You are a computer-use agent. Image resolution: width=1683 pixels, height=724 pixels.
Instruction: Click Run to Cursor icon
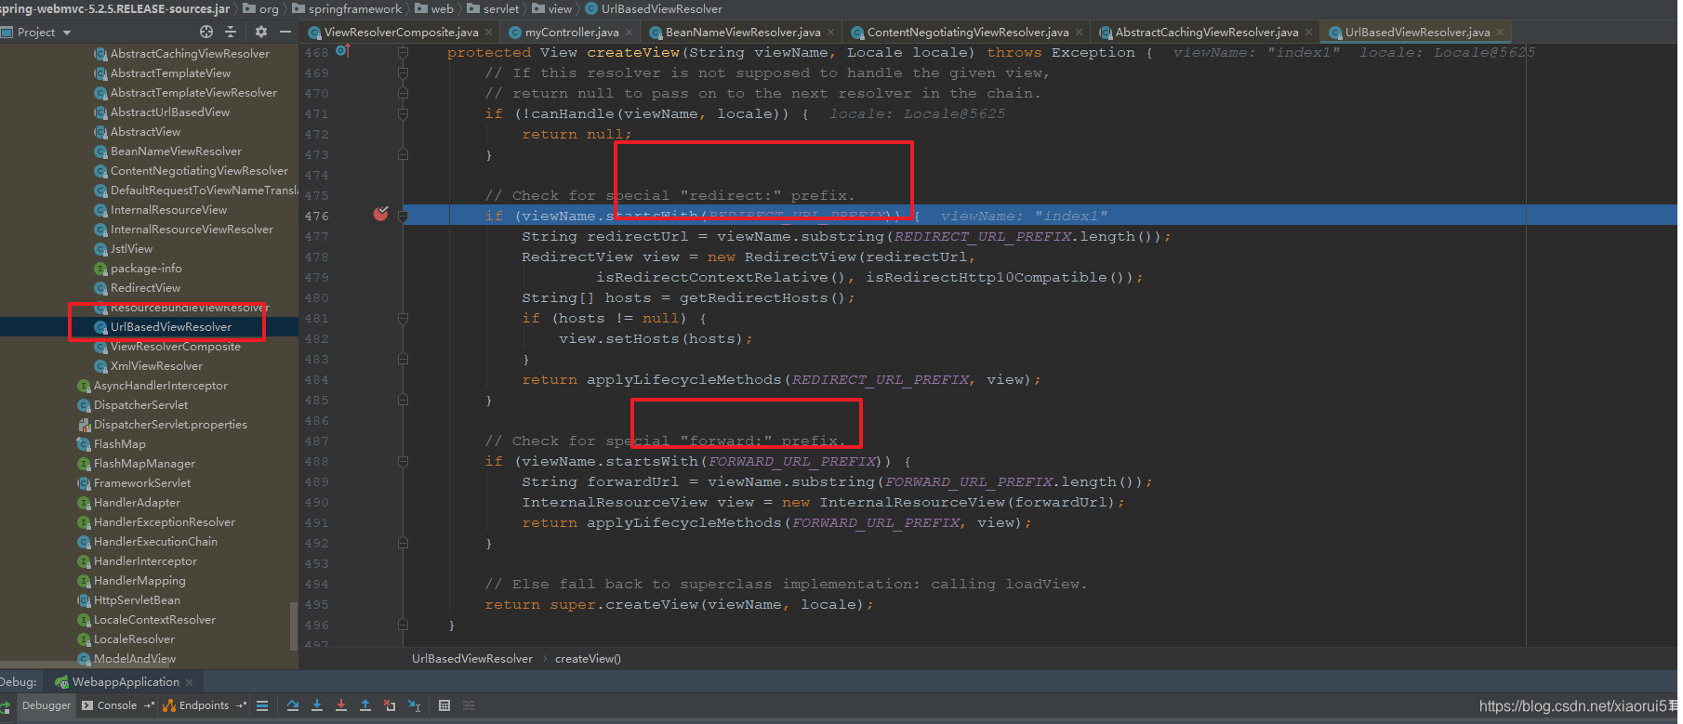pyautogui.click(x=415, y=705)
